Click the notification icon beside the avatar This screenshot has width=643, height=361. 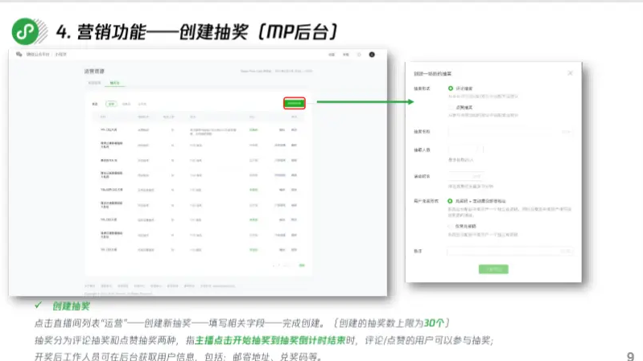click(x=358, y=54)
